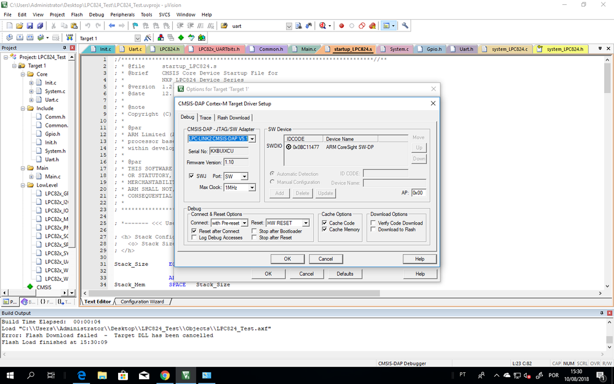Kill all breakpoints icon
Image resolution: width=614 pixels, height=384 pixels.
point(372,26)
